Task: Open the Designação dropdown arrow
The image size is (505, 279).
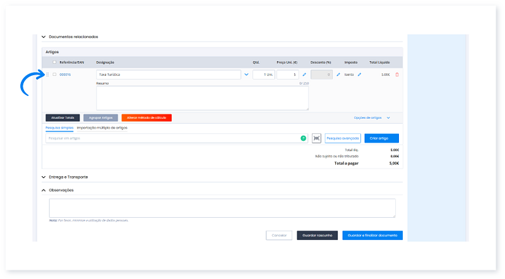Action: pos(246,74)
